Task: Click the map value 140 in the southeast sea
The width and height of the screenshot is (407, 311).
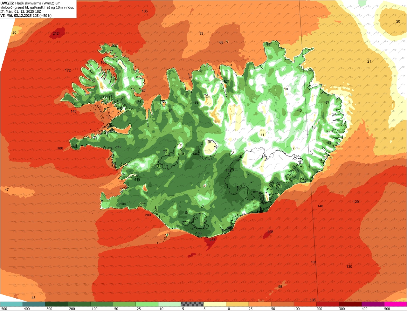Action: pyautogui.click(x=320, y=206)
